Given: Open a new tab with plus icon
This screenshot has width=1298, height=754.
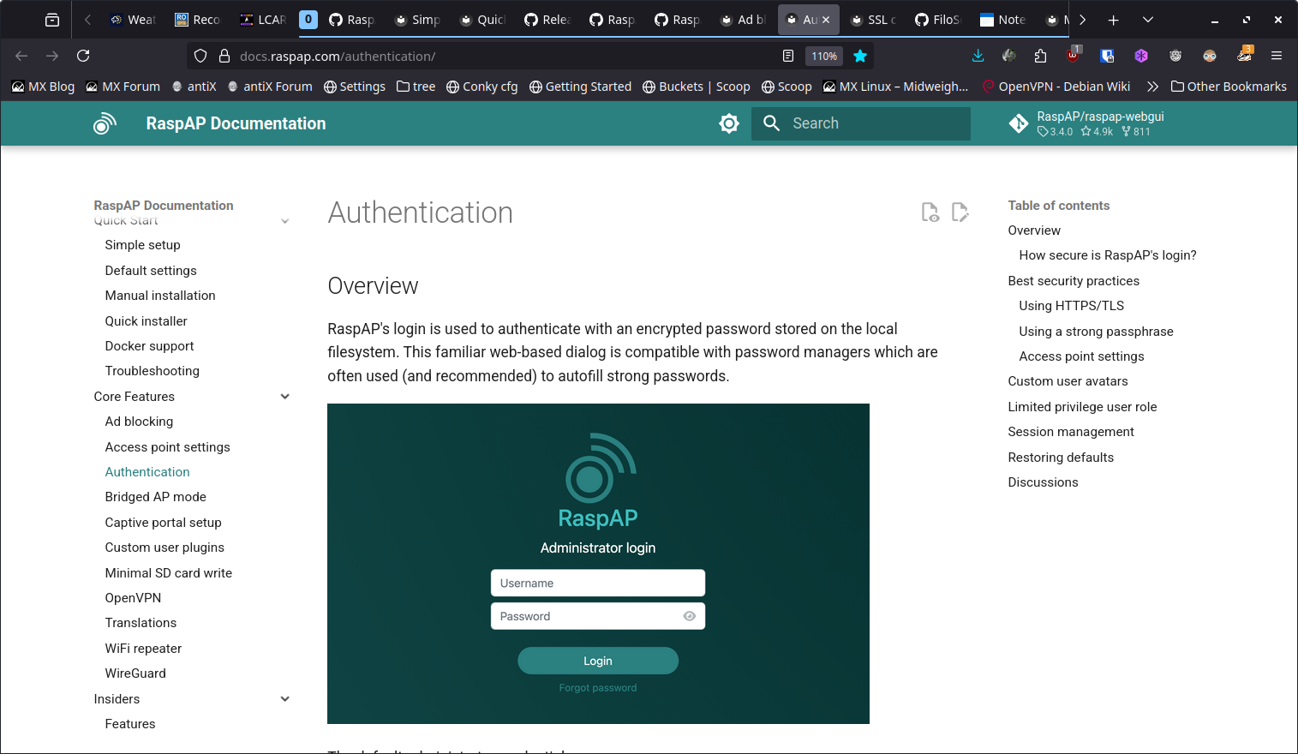Looking at the screenshot, I should pyautogui.click(x=1113, y=20).
